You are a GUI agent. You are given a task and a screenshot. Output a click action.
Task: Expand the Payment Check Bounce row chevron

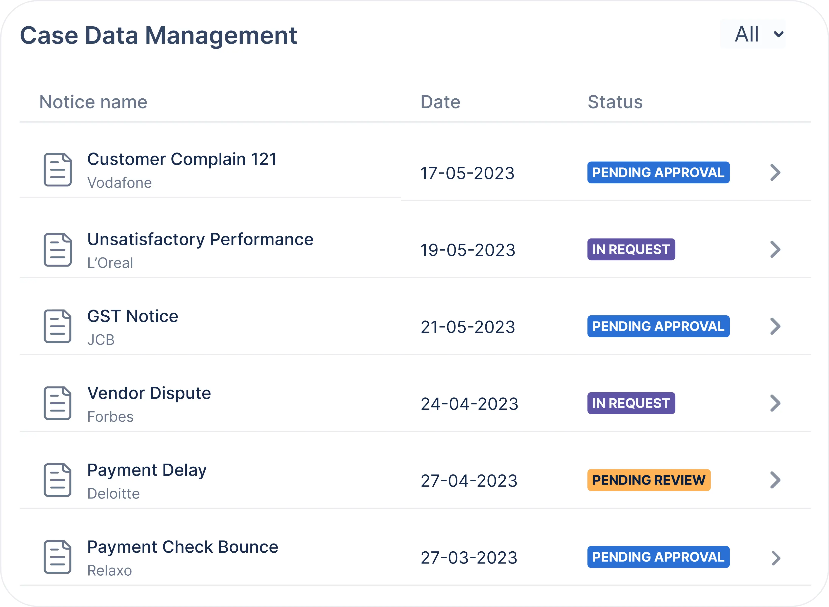pos(776,558)
